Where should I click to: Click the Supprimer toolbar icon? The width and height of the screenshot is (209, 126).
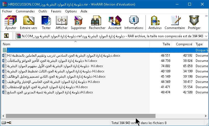(x=78, y=22)
